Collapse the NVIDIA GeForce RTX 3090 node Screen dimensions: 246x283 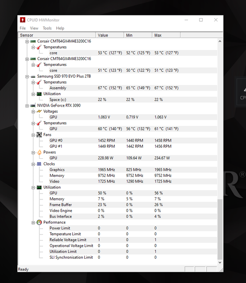[x=27, y=106]
